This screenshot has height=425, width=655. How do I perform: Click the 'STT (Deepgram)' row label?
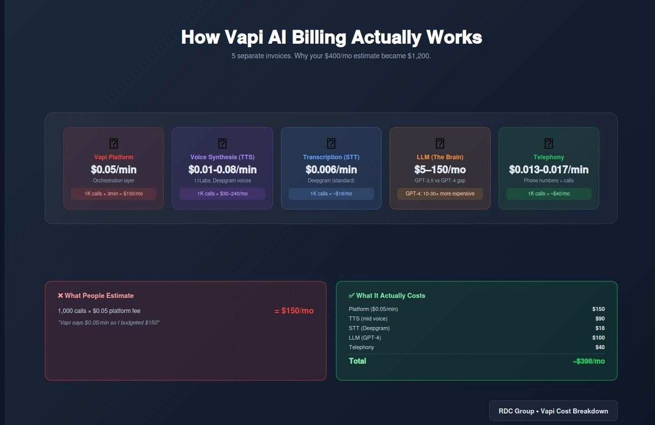tap(369, 328)
